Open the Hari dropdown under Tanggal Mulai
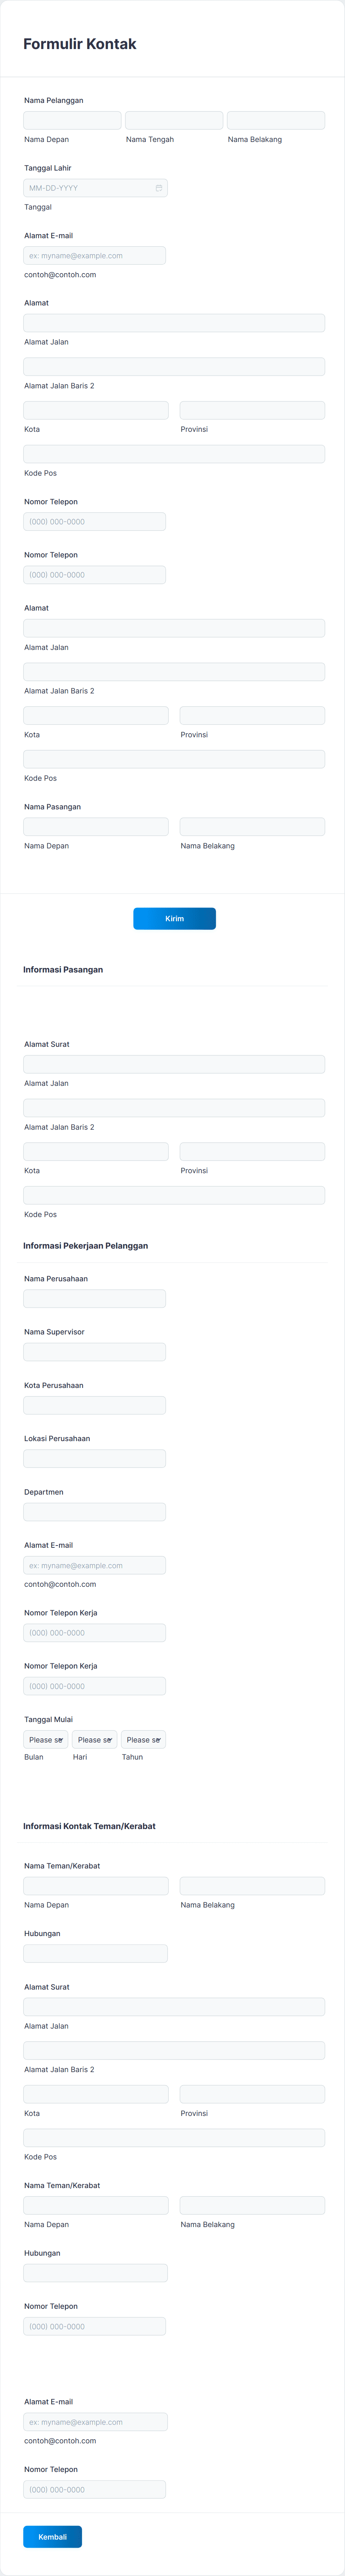Image resolution: width=345 pixels, height=2576 pixels. [95, 1739]
